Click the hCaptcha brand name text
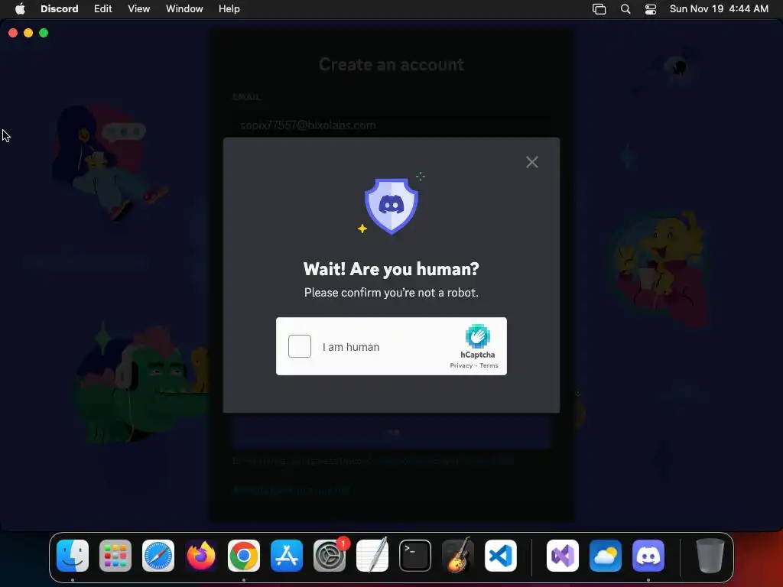The height and width of the screenshot is (587, 783). (477, 355)
